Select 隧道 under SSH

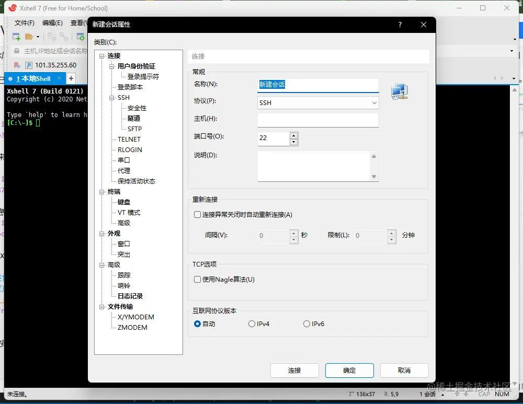[134, 118]
